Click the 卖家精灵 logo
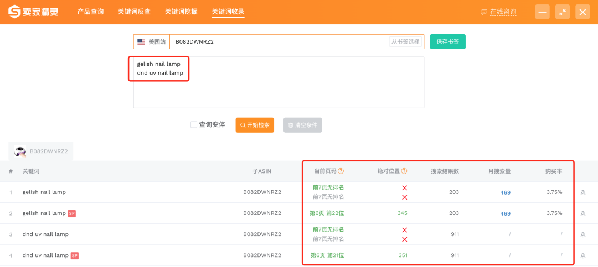This screenshot has height=267, width=598. coord(34,12)
